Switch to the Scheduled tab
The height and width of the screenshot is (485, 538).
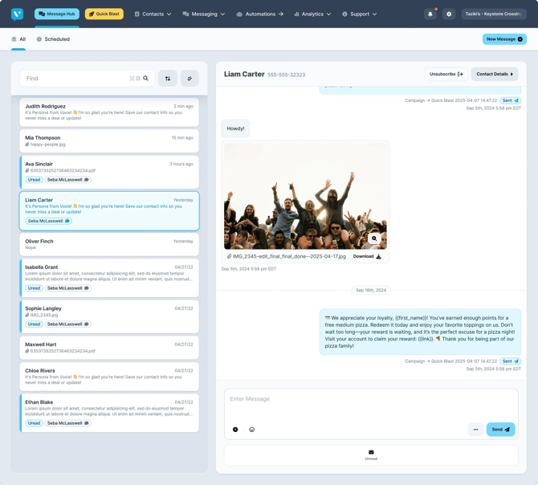tap(53, 39)
